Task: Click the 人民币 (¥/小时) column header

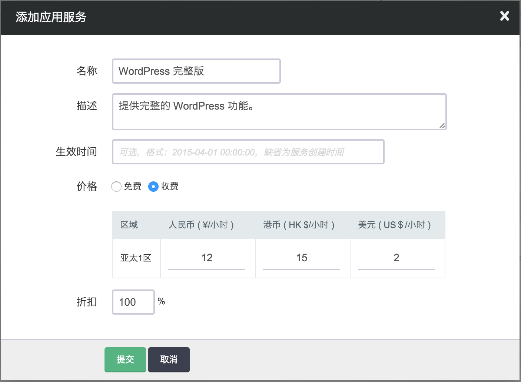Action: [201, 225]
